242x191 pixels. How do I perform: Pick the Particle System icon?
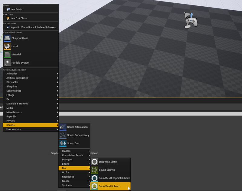7,63
